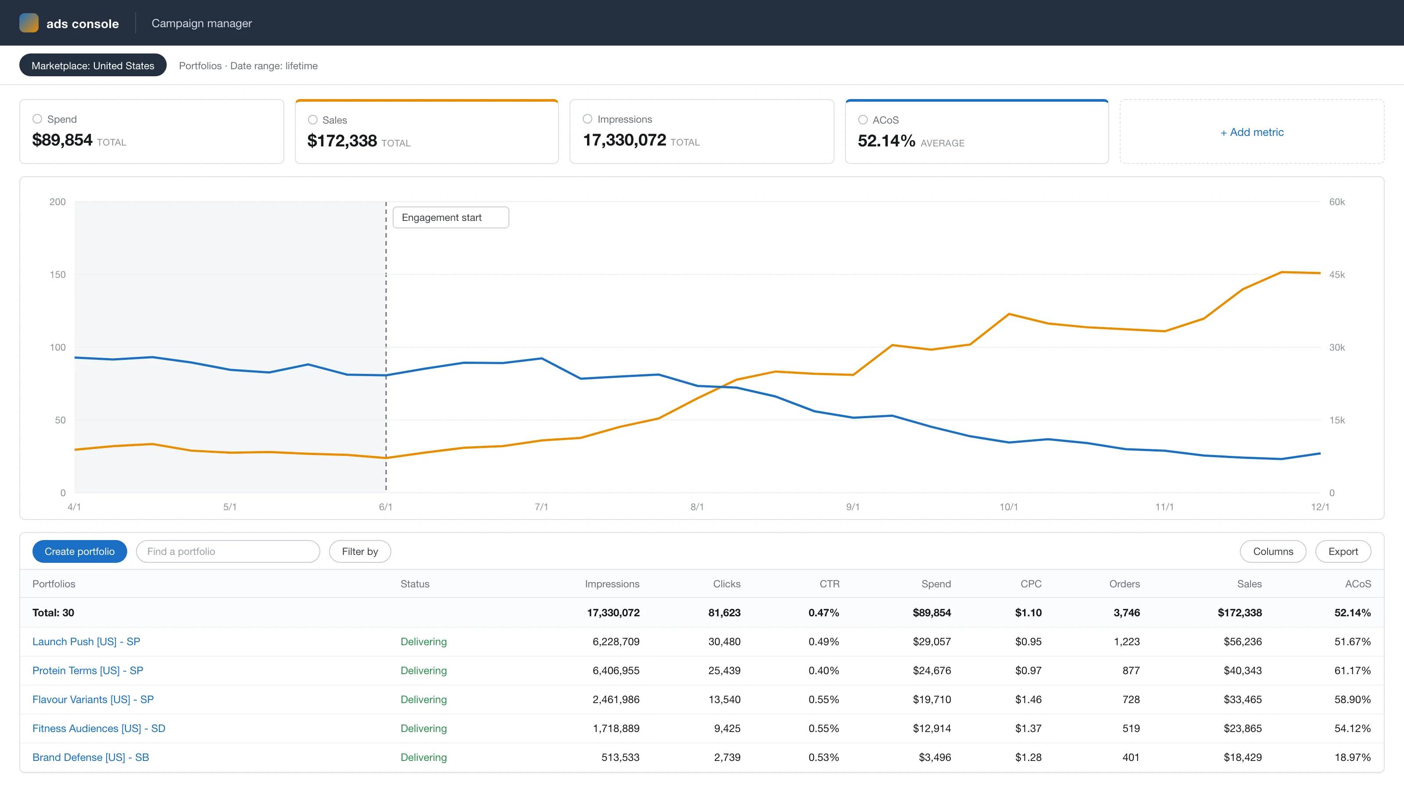Click Flavour Variants spend value $19,710
Viewport: 1404px width, 789px height.
tap(932, 699)
